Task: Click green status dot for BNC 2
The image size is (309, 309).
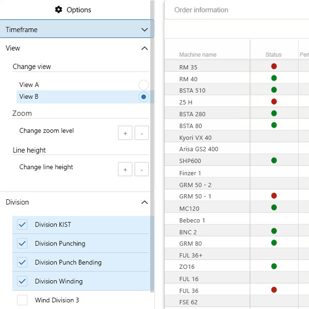Action: point(274,231)
